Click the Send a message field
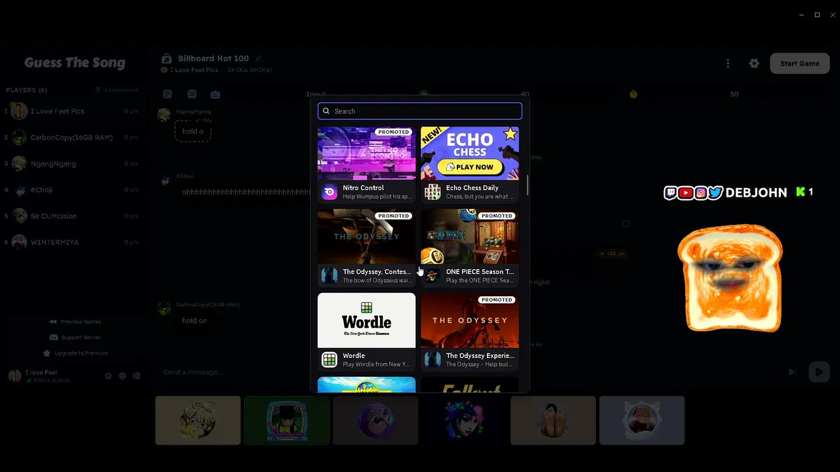 click(459, 372)
